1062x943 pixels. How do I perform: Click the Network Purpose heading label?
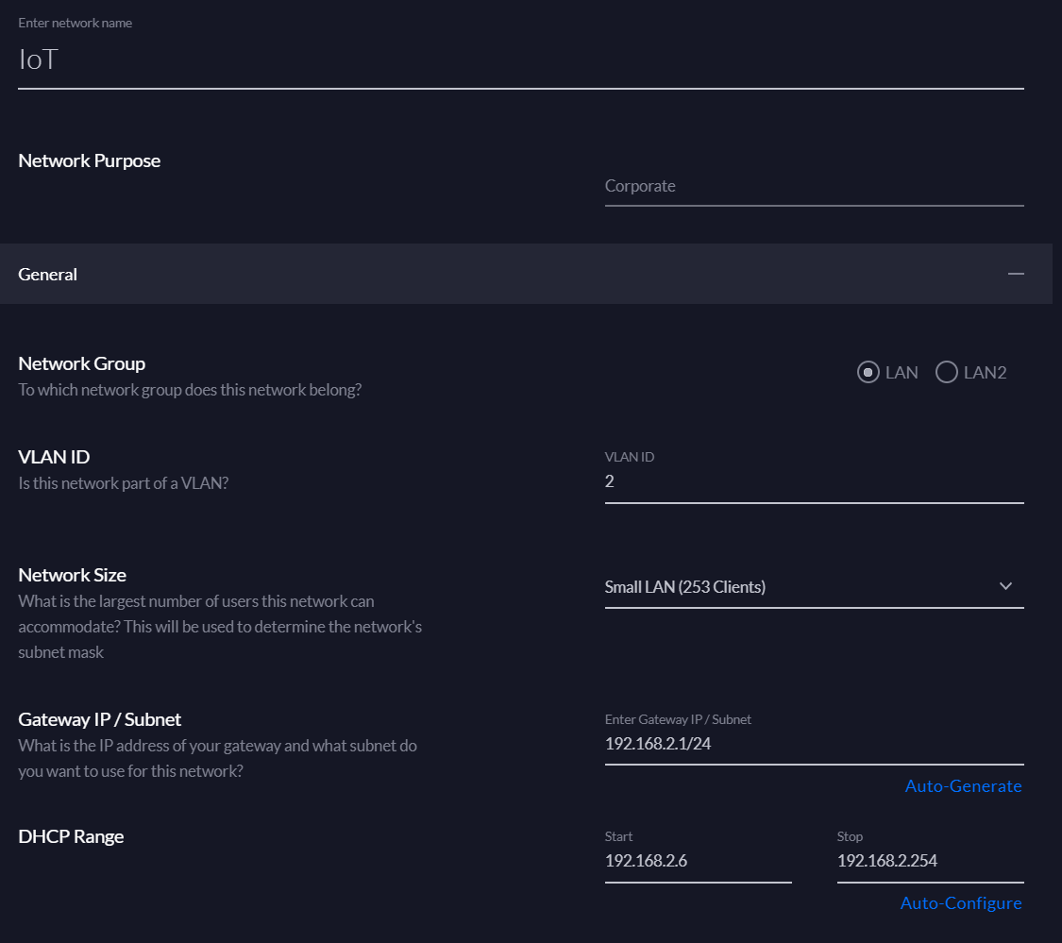click(x=90, y=160)
